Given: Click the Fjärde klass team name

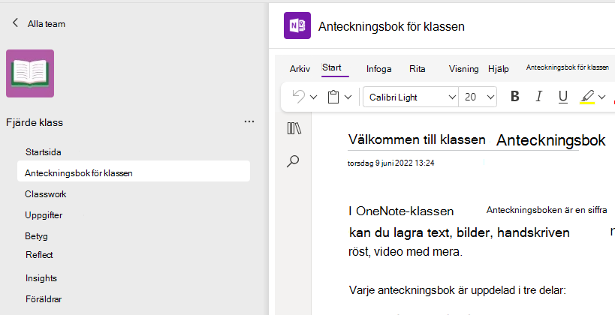Looking at the screenshot, I should click(x=35, y=123).
